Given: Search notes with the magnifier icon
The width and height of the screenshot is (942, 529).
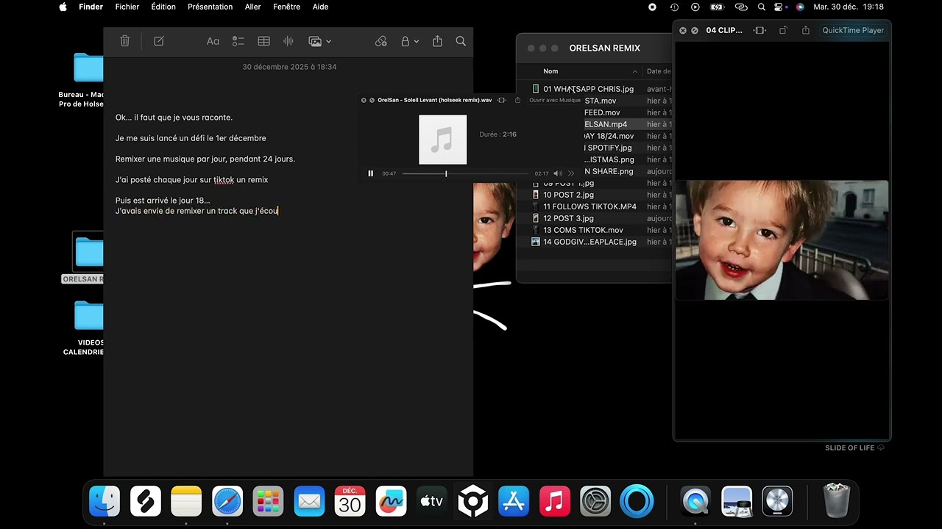Looking at the screenshot, I should [x=461, y=41].
